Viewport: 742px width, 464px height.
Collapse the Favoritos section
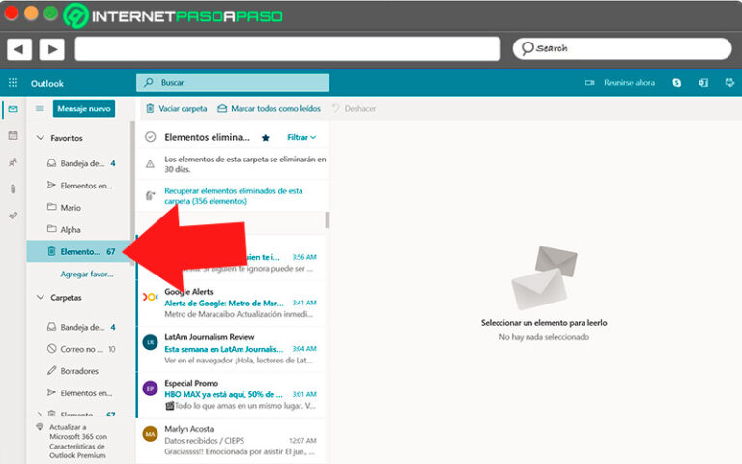[x=40, y=138]
